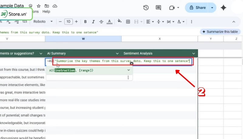The image size is (243, 139).
Task: Close formula suggestion with X icon
Action: click(x=132, y=64)
